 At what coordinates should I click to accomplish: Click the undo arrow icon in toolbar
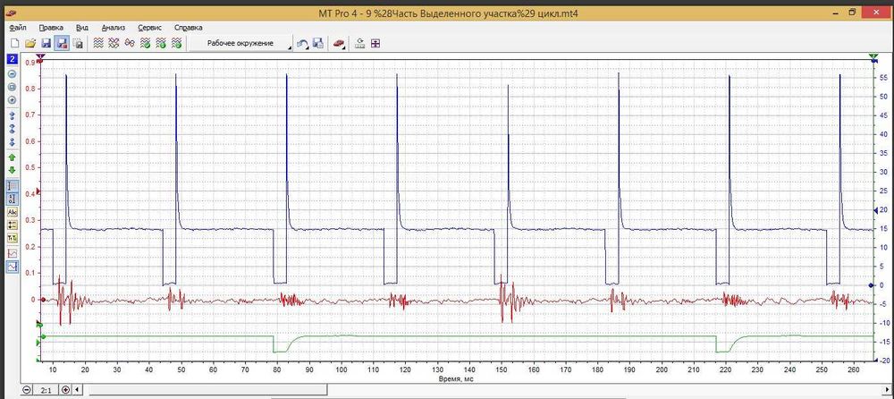303,43
